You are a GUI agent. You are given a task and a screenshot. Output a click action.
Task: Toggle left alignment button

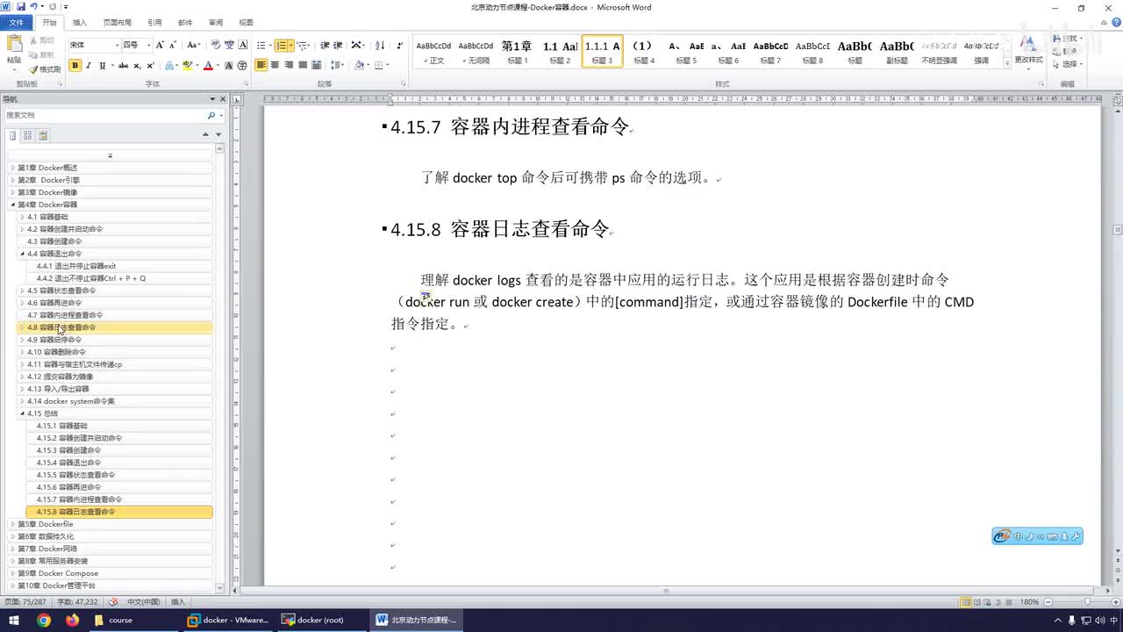261,66
